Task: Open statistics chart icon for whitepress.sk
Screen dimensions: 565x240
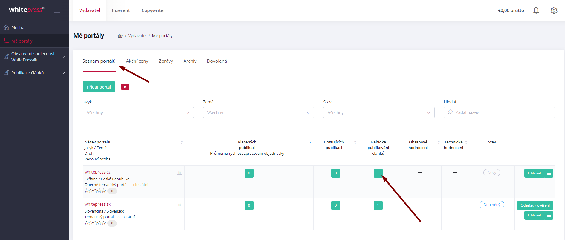Action: 179,205
